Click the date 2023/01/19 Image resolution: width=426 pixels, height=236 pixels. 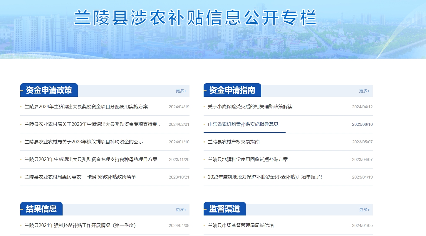click(x=362, y=177)
